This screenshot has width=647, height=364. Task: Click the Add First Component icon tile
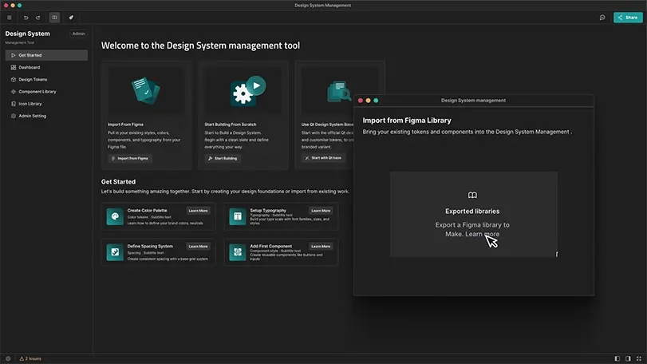click(x=237, y=252)
